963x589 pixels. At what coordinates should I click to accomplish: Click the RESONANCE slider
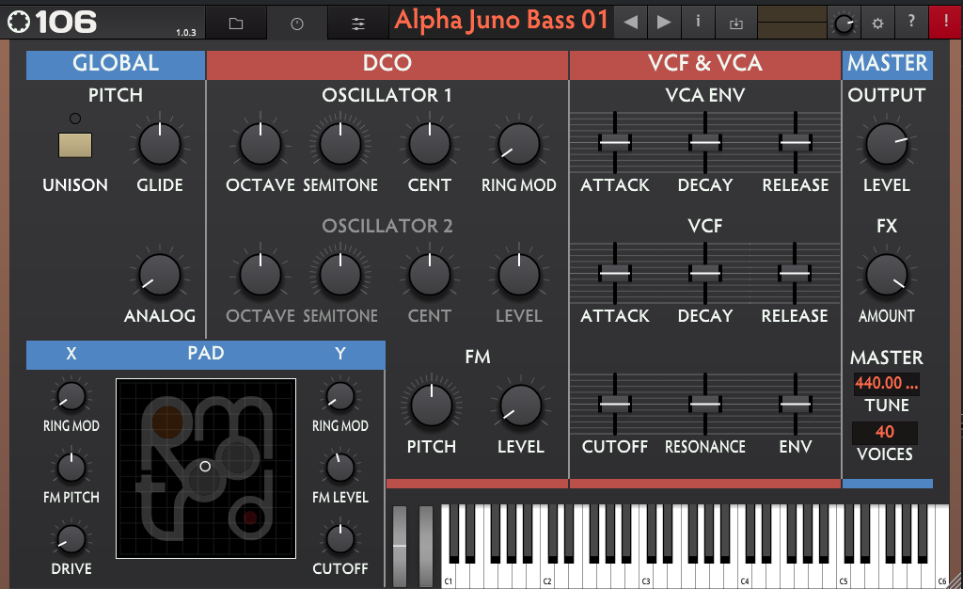pyautogui.click(x=705, y=405)
